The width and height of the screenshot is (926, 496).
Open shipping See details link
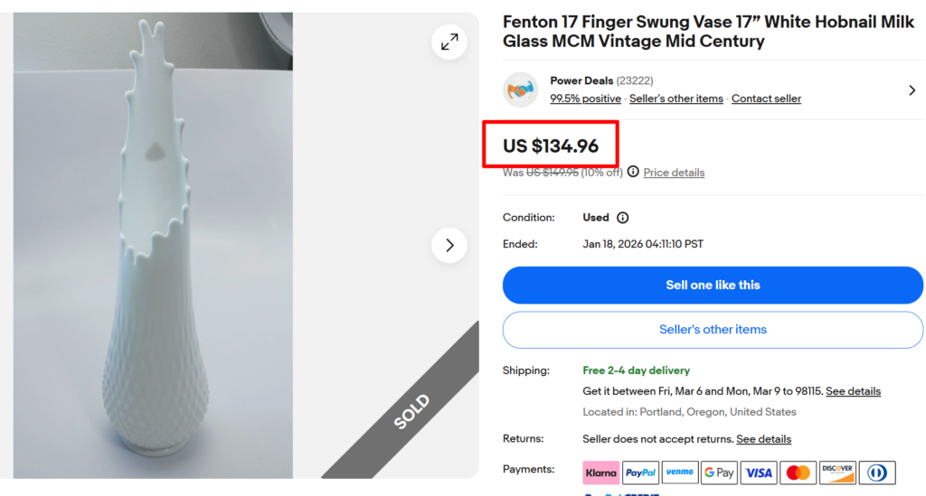tap(853, 391)
